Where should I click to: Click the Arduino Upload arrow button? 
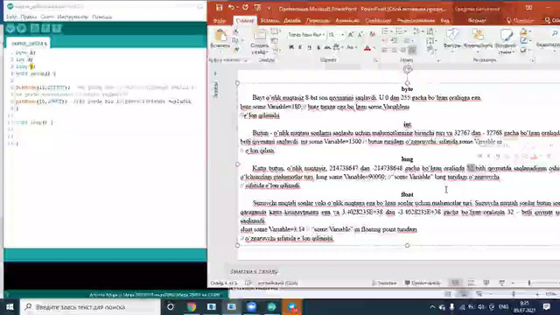[21, 28]
